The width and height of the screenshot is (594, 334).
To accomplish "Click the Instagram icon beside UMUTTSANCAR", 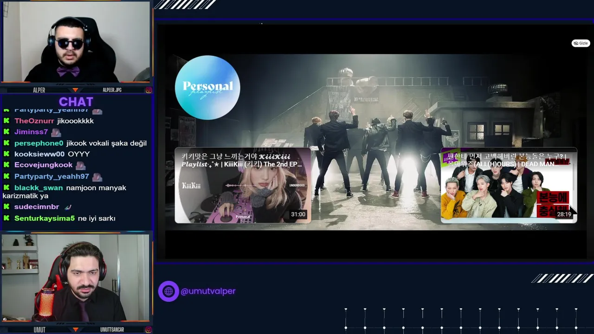I will pyautogui.click(x=148, y=330).
